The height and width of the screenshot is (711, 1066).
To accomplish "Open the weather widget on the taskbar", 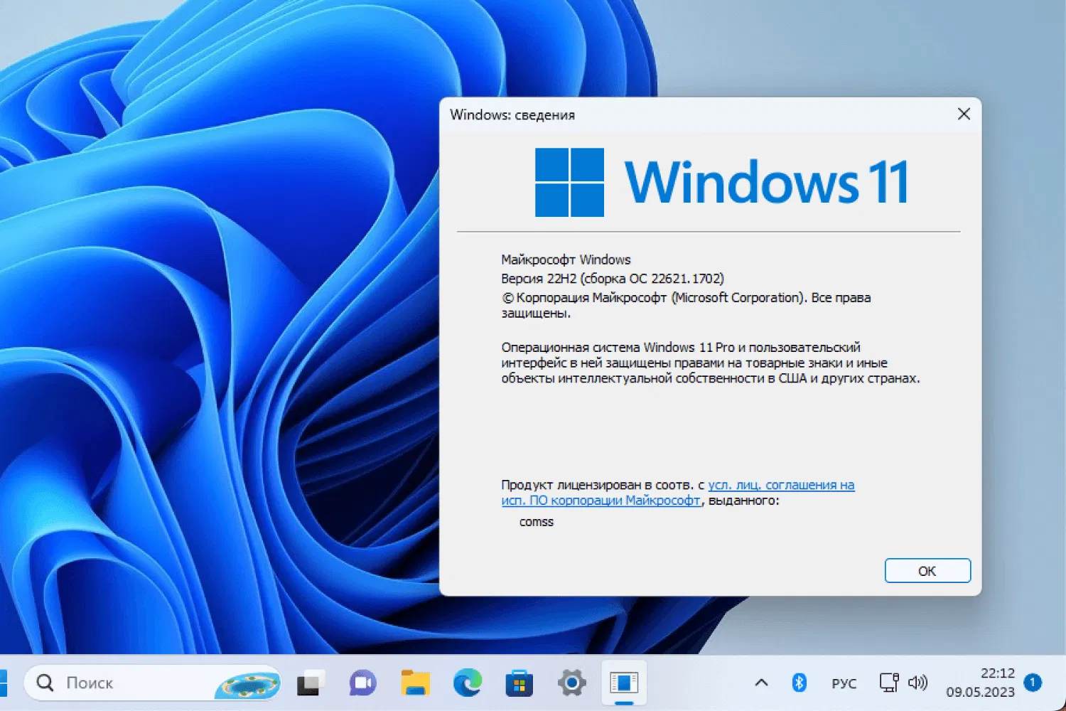I will [x=247, y=683].
